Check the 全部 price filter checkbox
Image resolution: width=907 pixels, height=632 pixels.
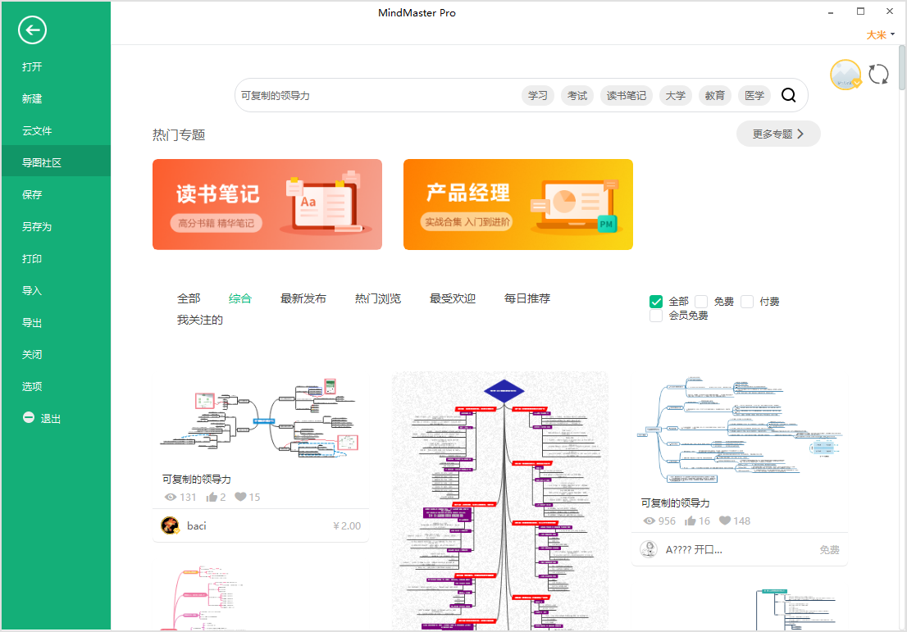coord(656,302)
